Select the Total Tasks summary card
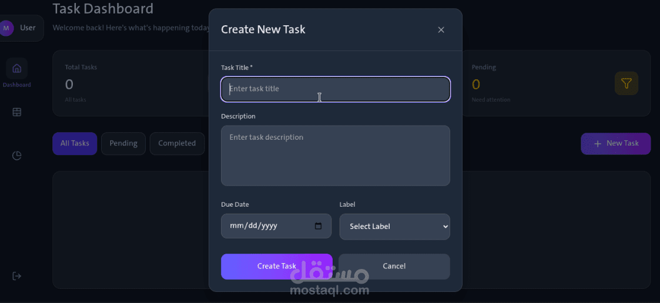This screenshot has width=660, height=303. 129,83
